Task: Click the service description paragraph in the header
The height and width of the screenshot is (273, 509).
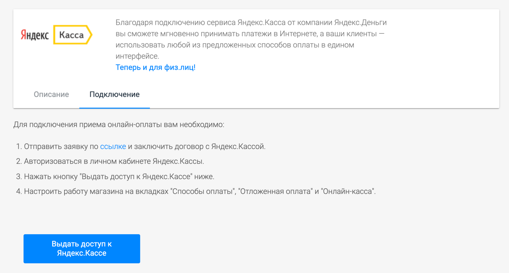Action: click(x=251, y=39)
